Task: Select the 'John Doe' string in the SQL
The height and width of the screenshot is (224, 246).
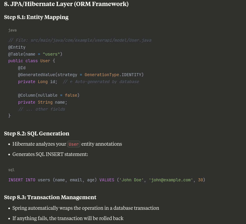Action: tap(132, 180)
